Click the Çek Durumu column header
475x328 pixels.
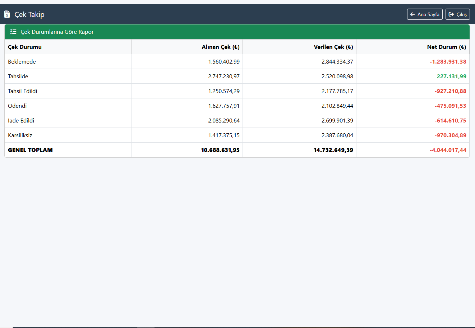coord(25,47)
